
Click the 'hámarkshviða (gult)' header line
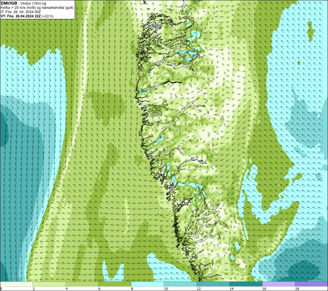[37, 8]
